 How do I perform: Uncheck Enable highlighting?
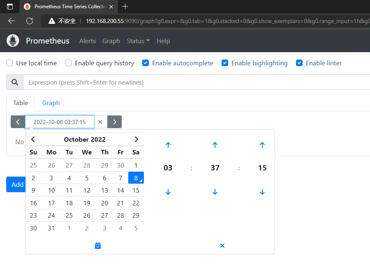(x=224, y=63)
